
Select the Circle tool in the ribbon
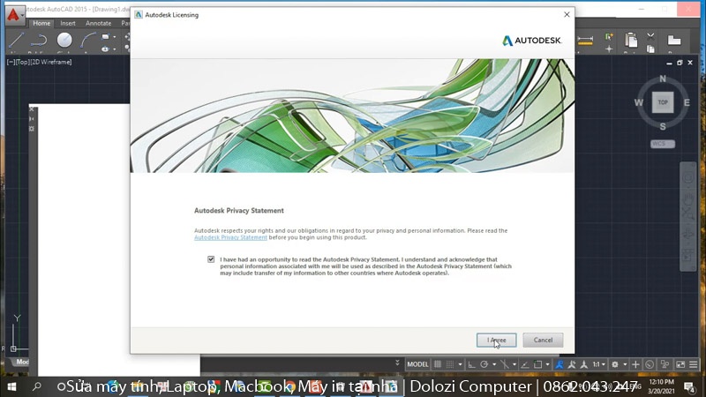(64, 40)
